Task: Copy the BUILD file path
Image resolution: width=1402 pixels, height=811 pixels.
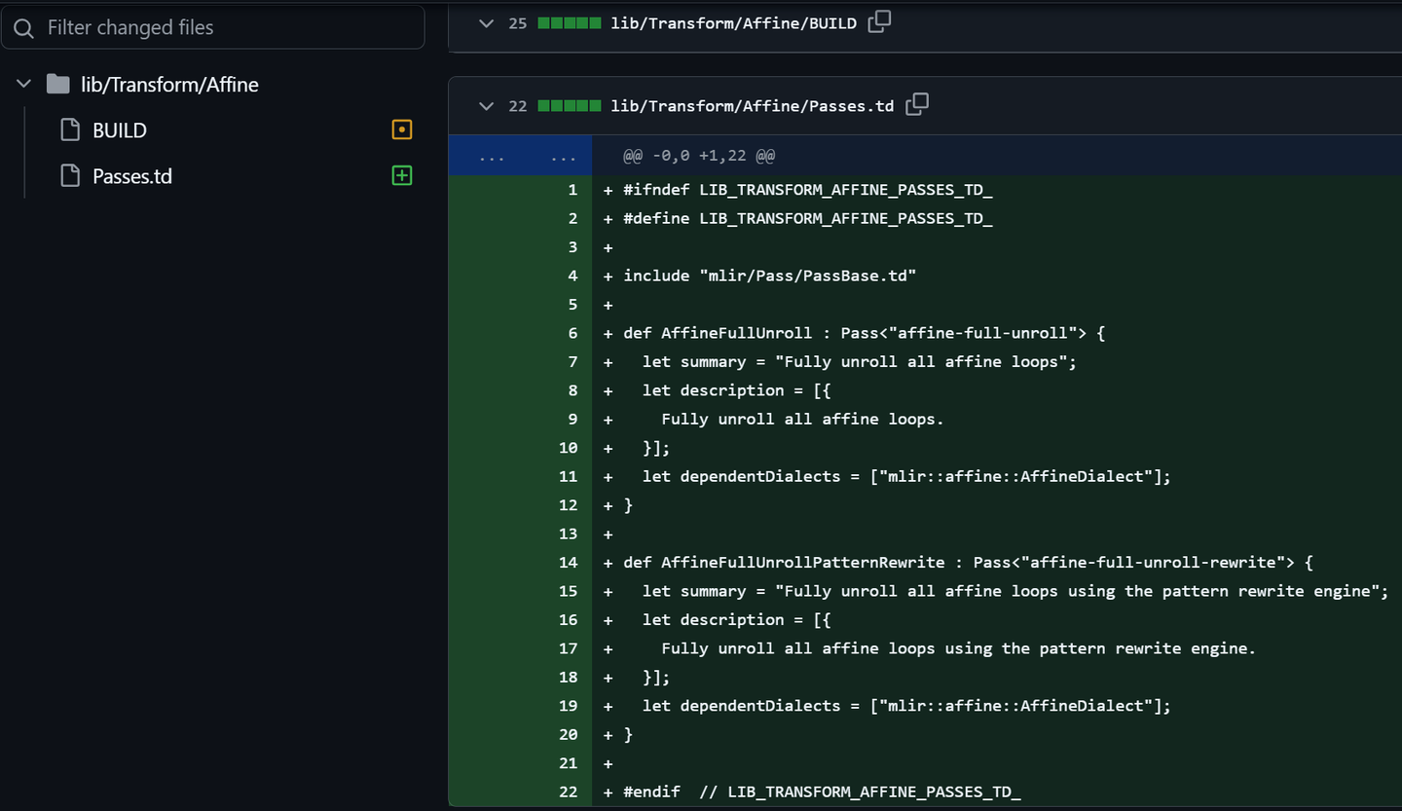Action: pyautogui.click(x=879, y=22)
